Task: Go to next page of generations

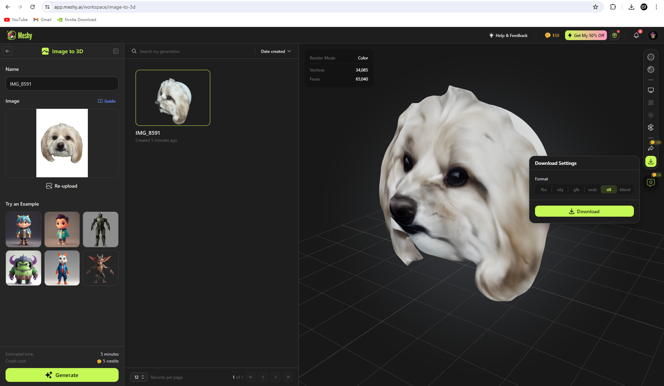Action: pos(276,377)
